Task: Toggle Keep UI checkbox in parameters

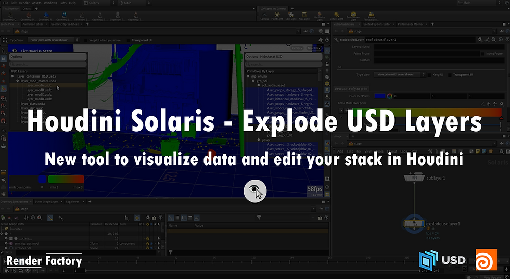Action: 429,75
